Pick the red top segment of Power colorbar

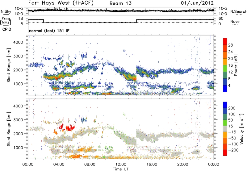coord(225,41)
